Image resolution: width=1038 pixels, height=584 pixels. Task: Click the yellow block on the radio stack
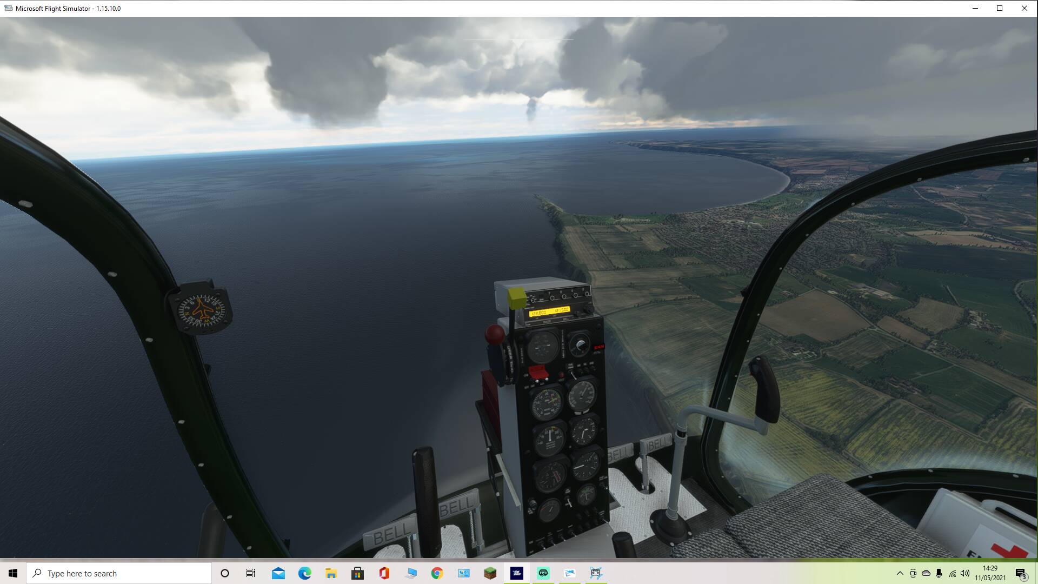click(517, 298)
